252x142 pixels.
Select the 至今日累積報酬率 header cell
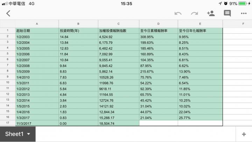[159, 31]
